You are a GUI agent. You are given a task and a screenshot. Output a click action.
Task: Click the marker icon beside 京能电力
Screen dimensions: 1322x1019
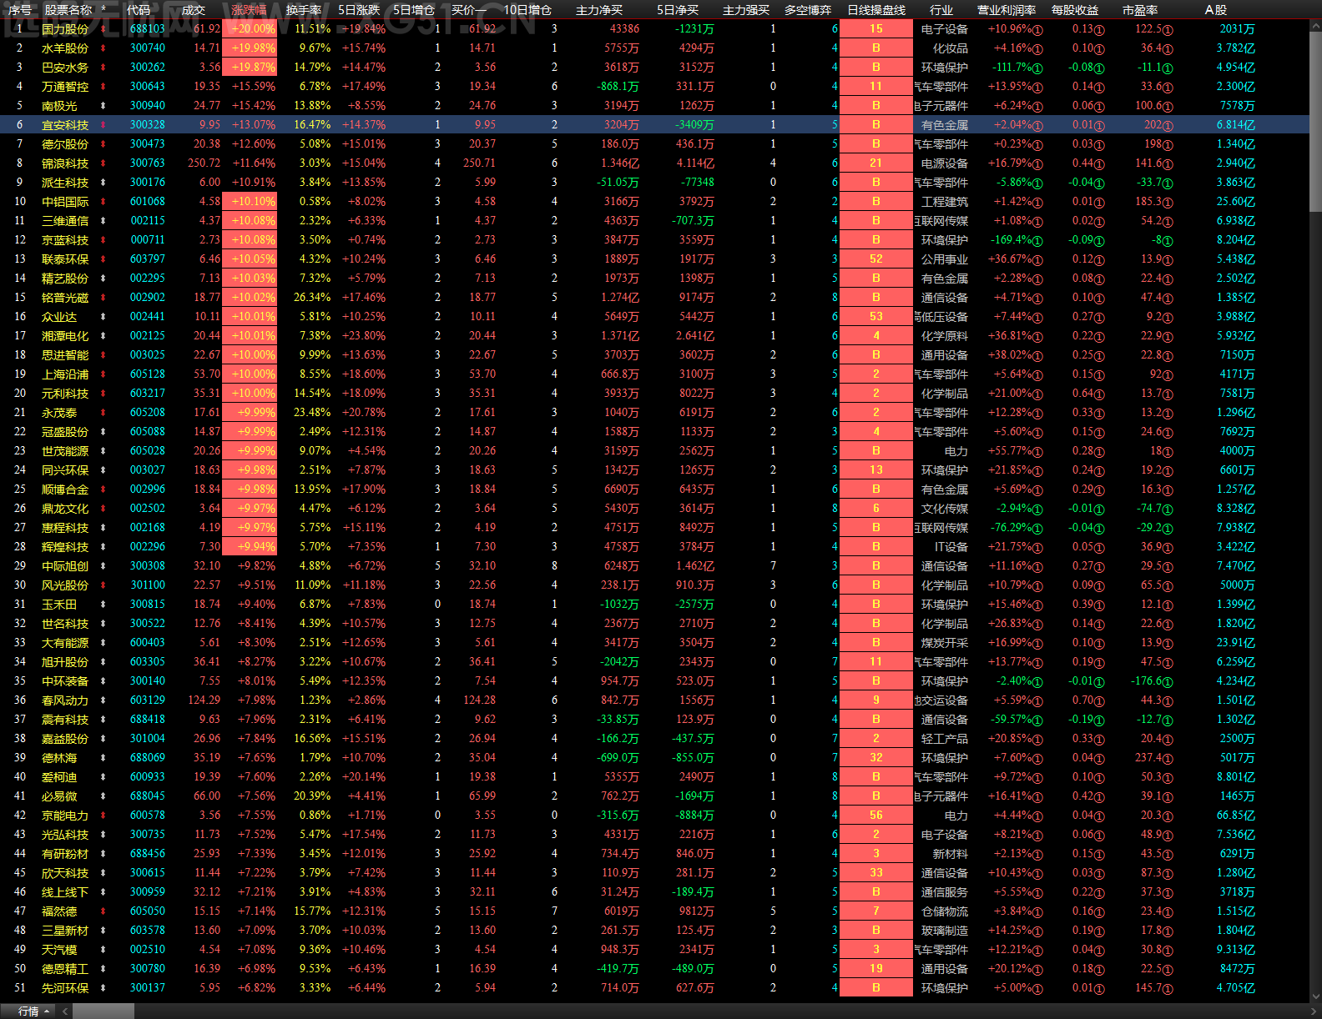coord(103,816)
